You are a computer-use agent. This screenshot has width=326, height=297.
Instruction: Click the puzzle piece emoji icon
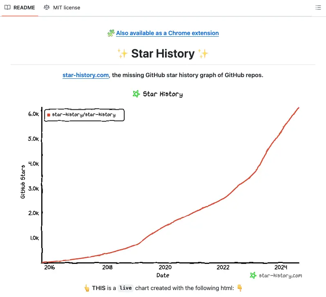click(x=111, y=33)
